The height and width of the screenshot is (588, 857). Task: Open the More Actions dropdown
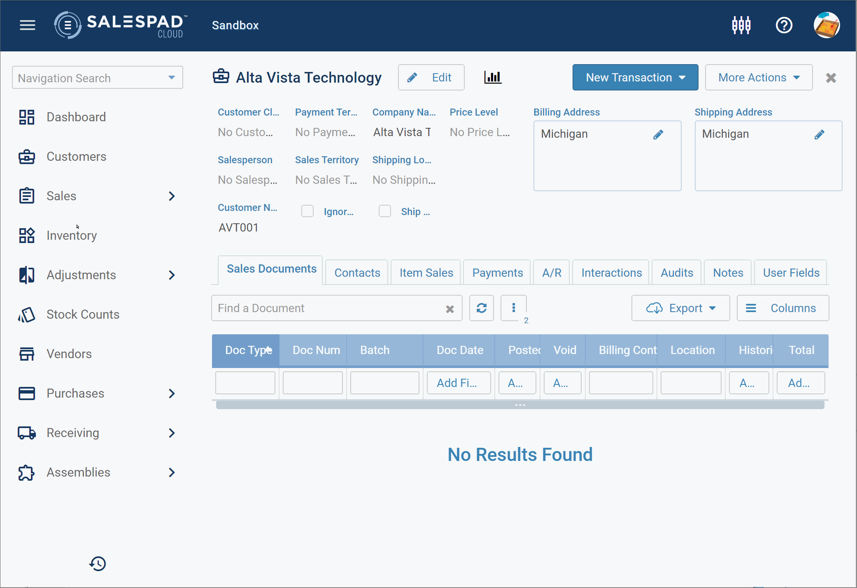pos(759,77)
